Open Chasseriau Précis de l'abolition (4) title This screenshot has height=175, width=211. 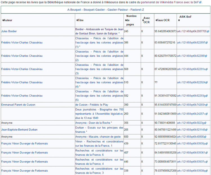[99, 82]
